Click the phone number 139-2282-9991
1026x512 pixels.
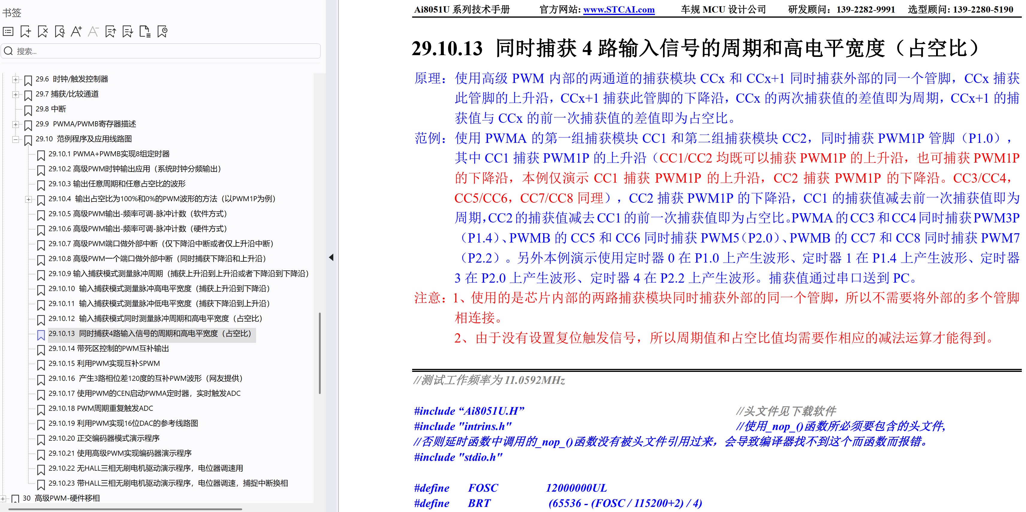click(866, 10)
